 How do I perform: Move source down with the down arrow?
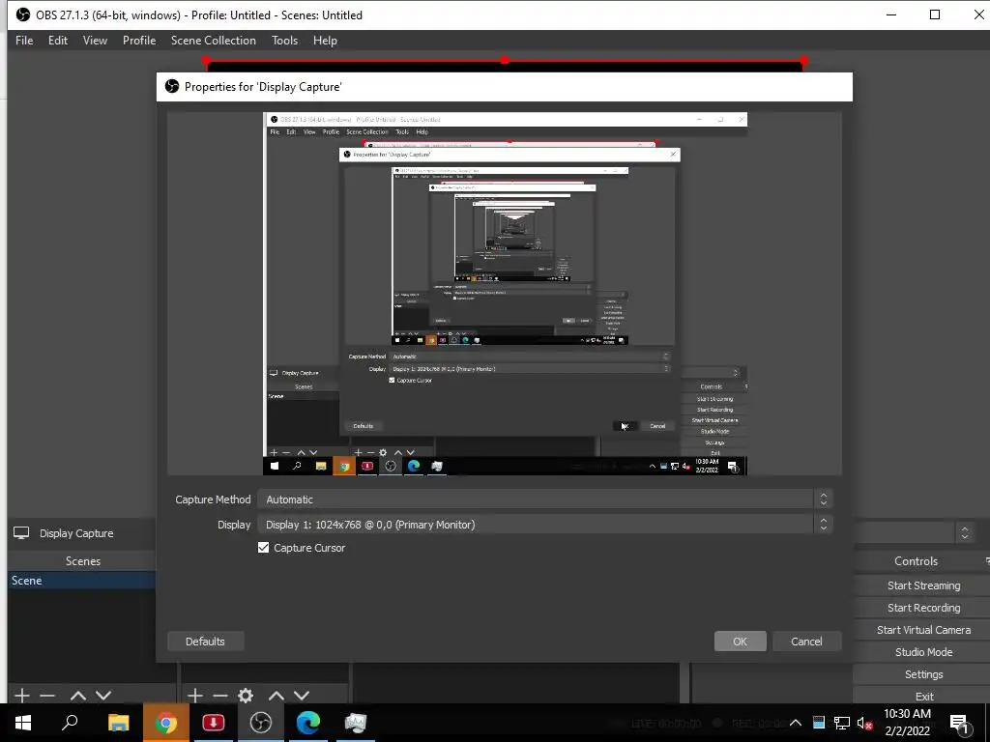302,696
